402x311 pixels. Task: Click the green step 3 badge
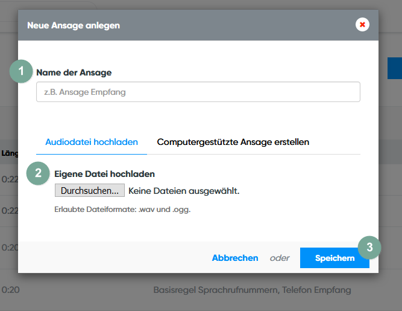tap(369, 246)
